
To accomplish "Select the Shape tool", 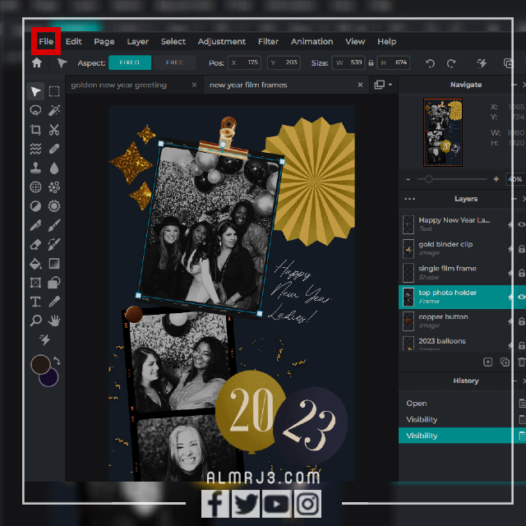I will (54, 283).
